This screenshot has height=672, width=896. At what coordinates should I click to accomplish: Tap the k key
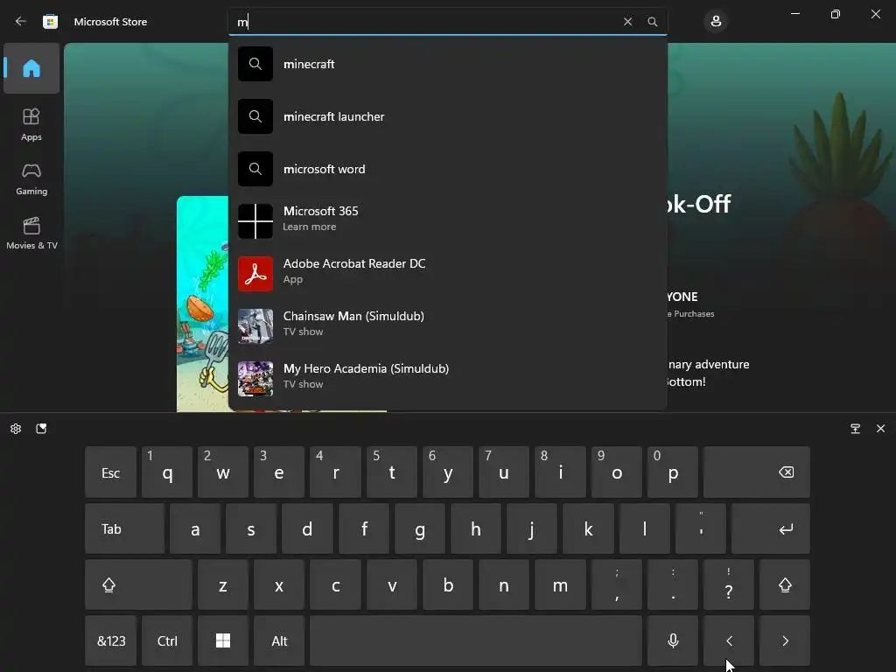pyautogui.click(x=588, y=528)
